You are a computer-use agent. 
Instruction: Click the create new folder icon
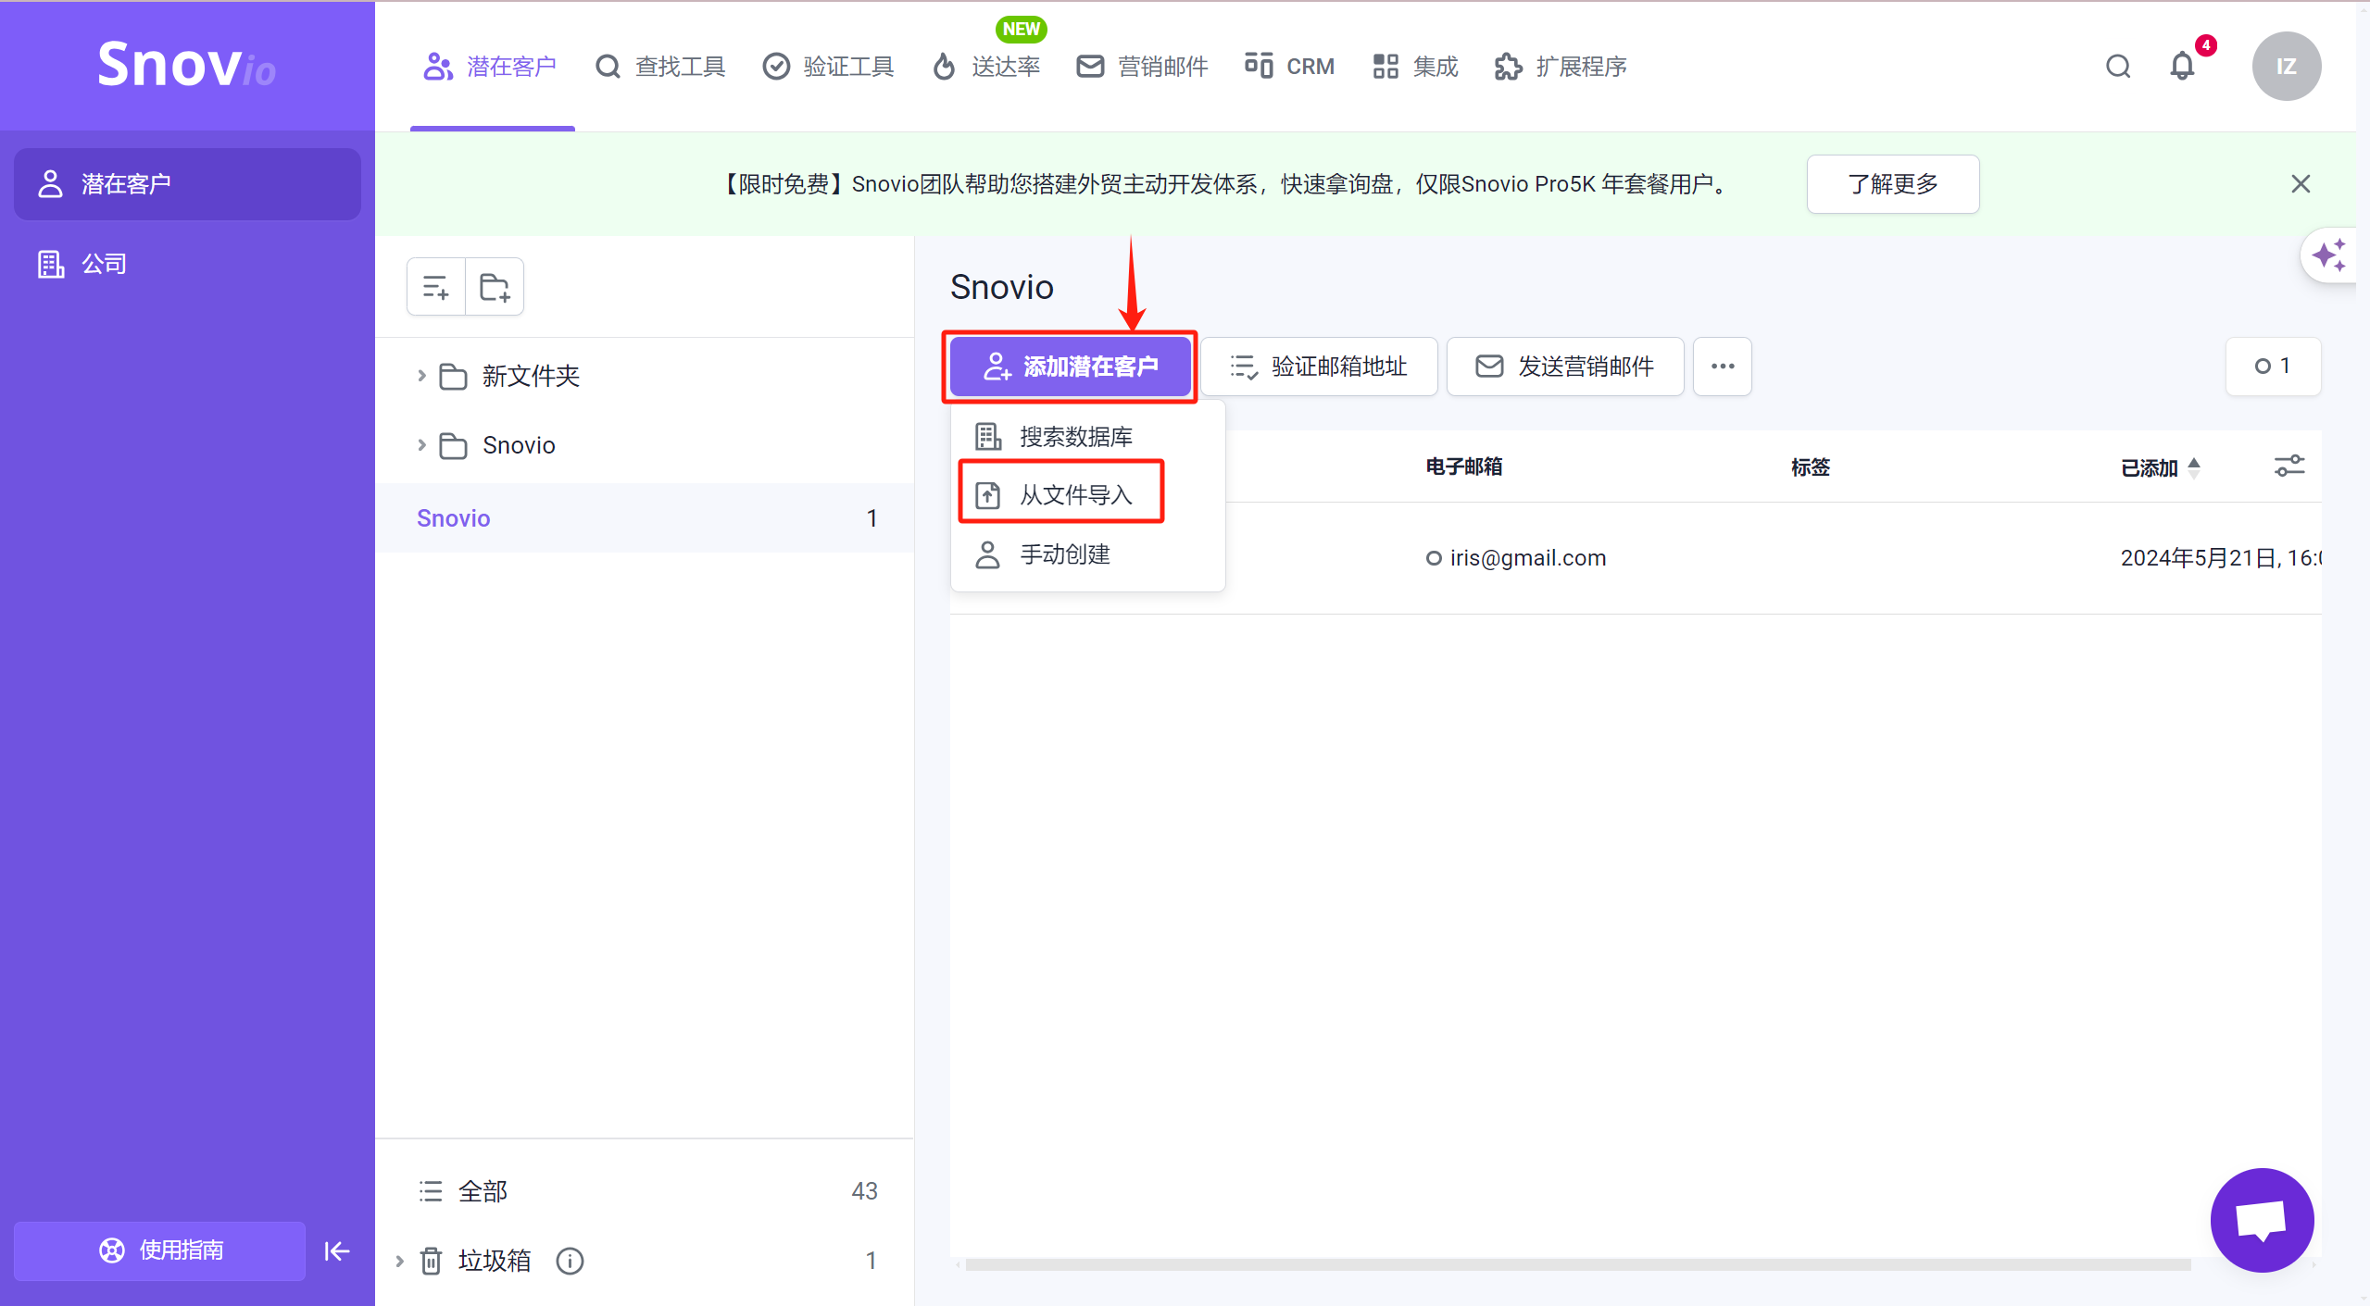pyautogui.click(x=495, y=288)
